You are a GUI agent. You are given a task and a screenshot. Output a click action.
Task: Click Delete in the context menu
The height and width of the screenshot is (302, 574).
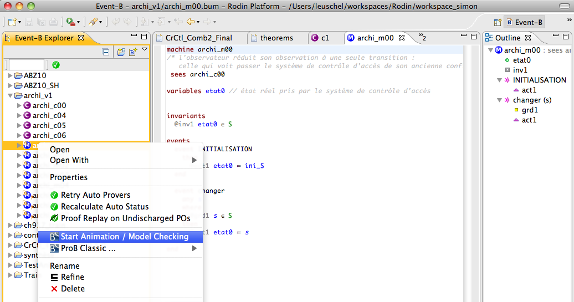(73, 289)
